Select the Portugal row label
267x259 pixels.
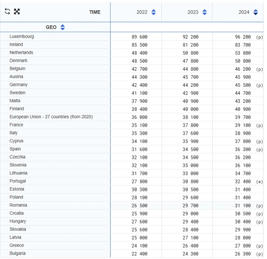click(18, 181)
